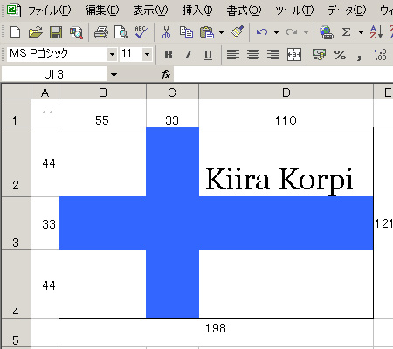
Task: Select the cell showing 55
Action: pos(103,113)
